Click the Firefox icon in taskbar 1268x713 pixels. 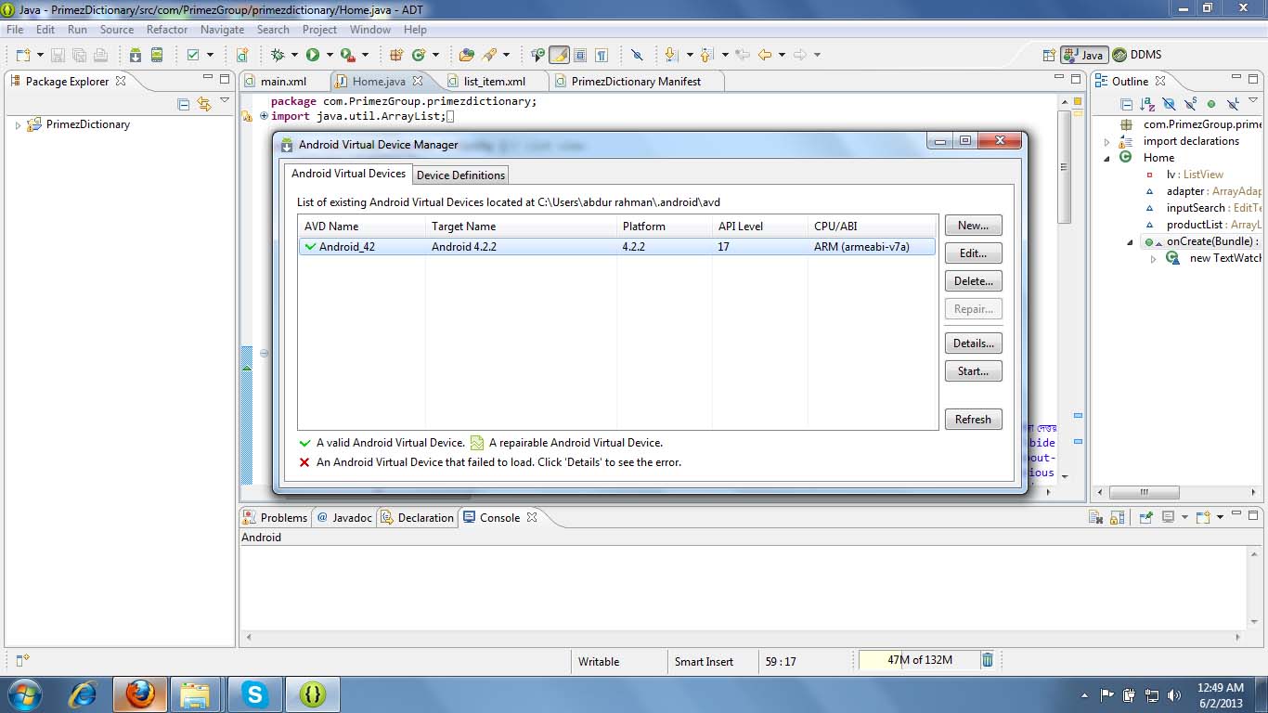pyautogui.click(x=140, y=694)
